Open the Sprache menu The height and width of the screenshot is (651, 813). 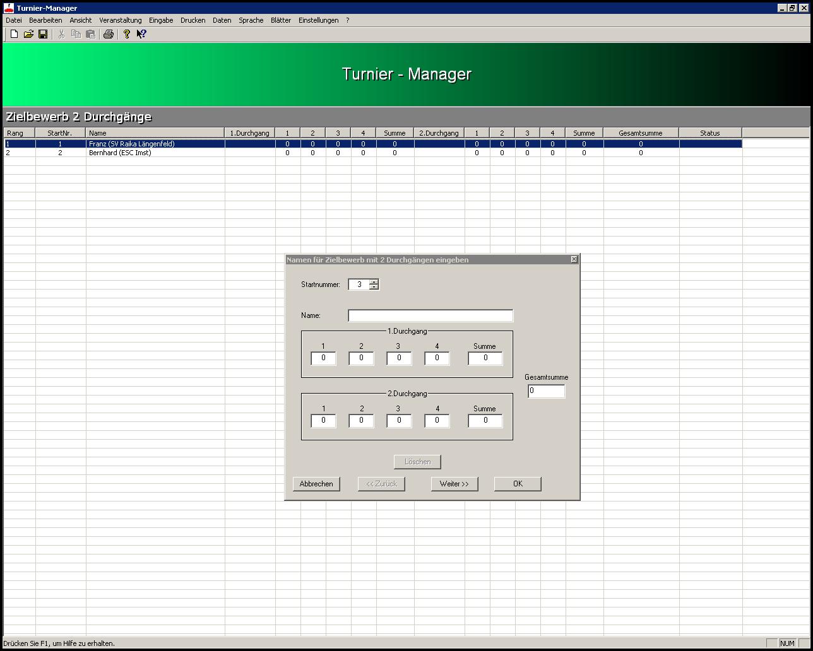[x=251, y=20]
